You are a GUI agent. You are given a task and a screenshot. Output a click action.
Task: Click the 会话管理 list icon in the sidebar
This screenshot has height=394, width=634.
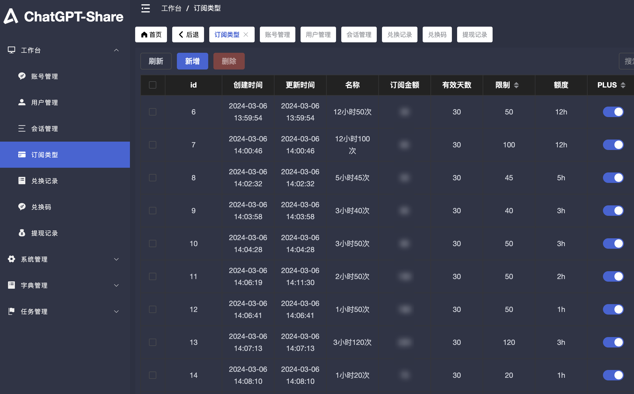click(22, 128)
